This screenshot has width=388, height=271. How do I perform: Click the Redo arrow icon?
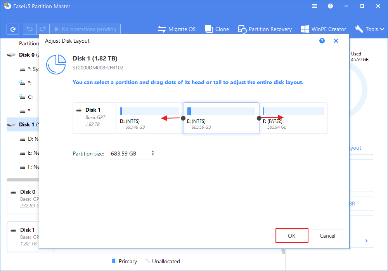[x=43, y=29]
